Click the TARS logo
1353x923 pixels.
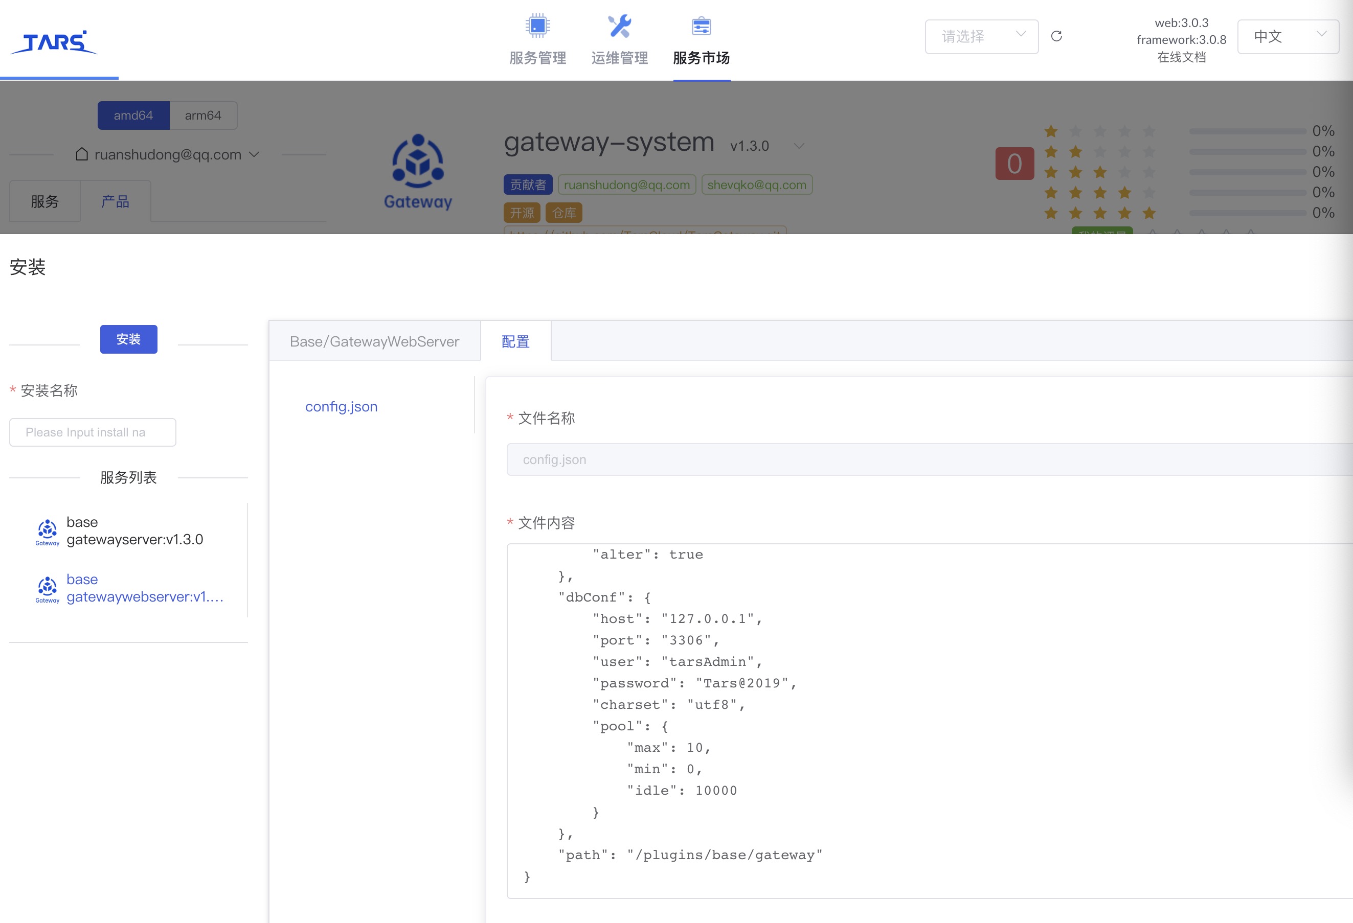tap(54, 42)
